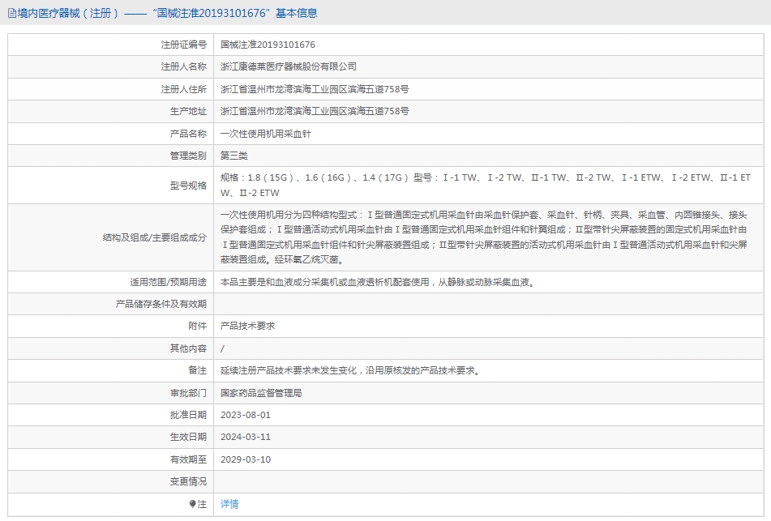
Task: Click the document icon before the page title
Action: (x=12, y=14)
